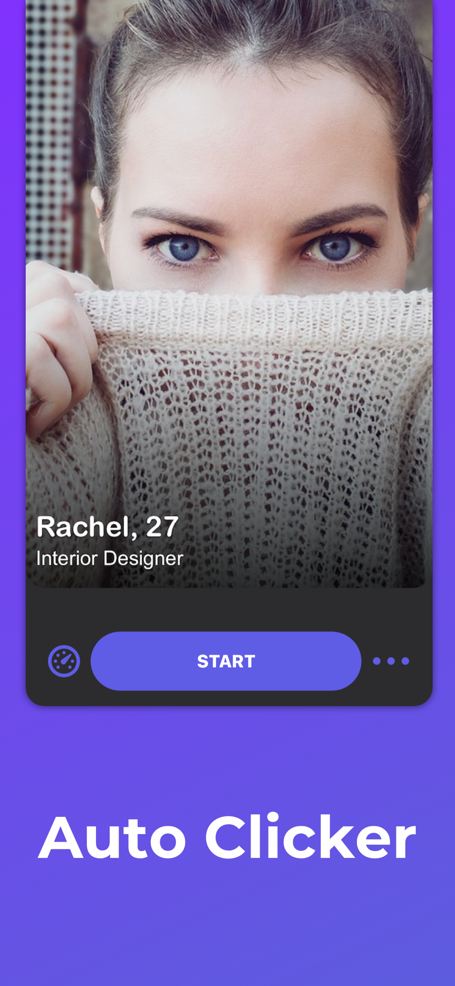Click the first dot of the options menu

tap(377, 661)
